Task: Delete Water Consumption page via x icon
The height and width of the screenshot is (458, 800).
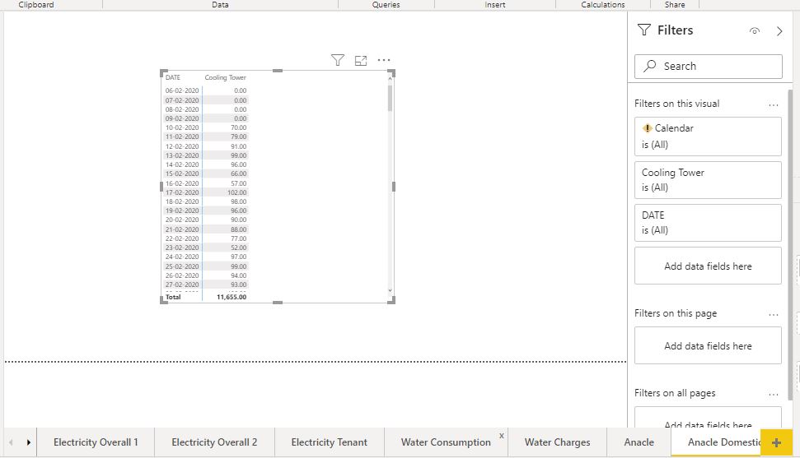Action: click(x=502, y=436)
